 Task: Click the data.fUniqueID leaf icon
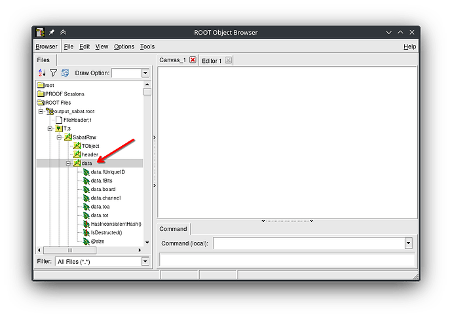pyautogui.click(x=86, y=172)
